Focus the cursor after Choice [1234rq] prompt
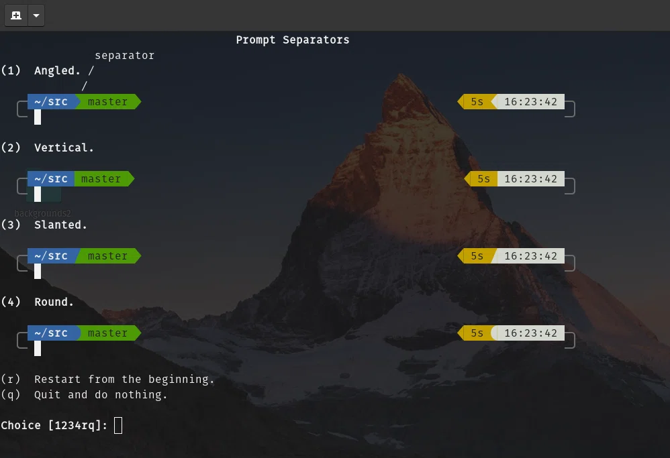Viewport: 670px width, 458px height. (x=118, y=426)
